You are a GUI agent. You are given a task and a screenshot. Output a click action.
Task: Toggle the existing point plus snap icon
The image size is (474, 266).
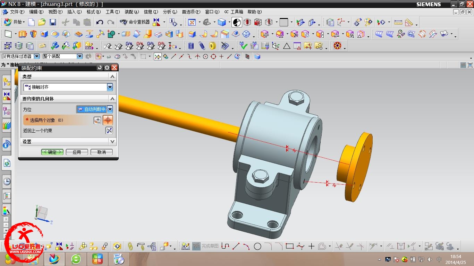click(221, 56)
